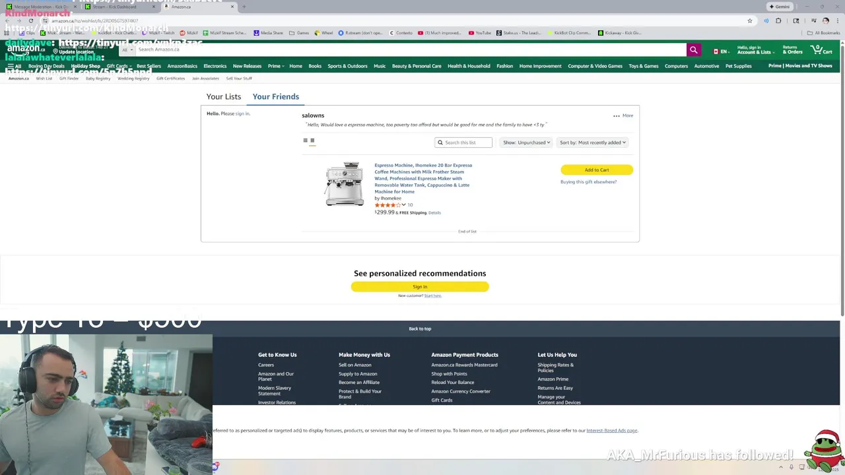Click the Add to Cart button

[597, 170]
